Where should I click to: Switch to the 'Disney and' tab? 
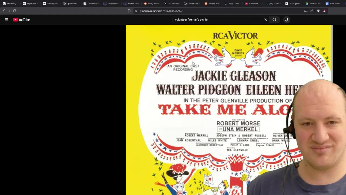pos(51,4)
